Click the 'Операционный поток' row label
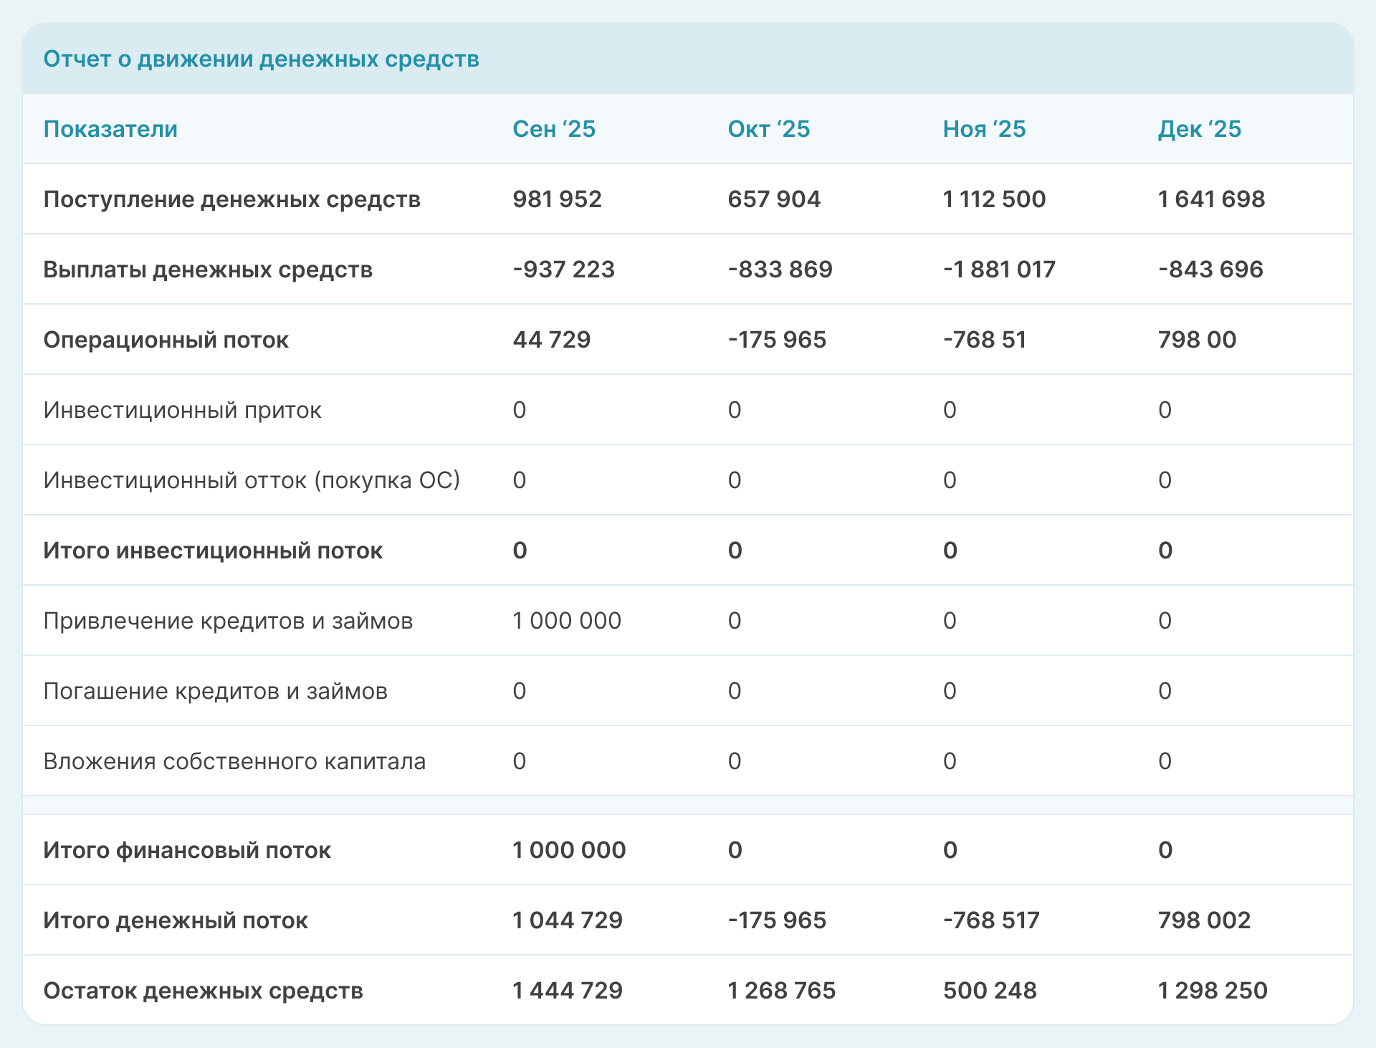This screenshot has height=1048, width=1376. pos(166,340)
